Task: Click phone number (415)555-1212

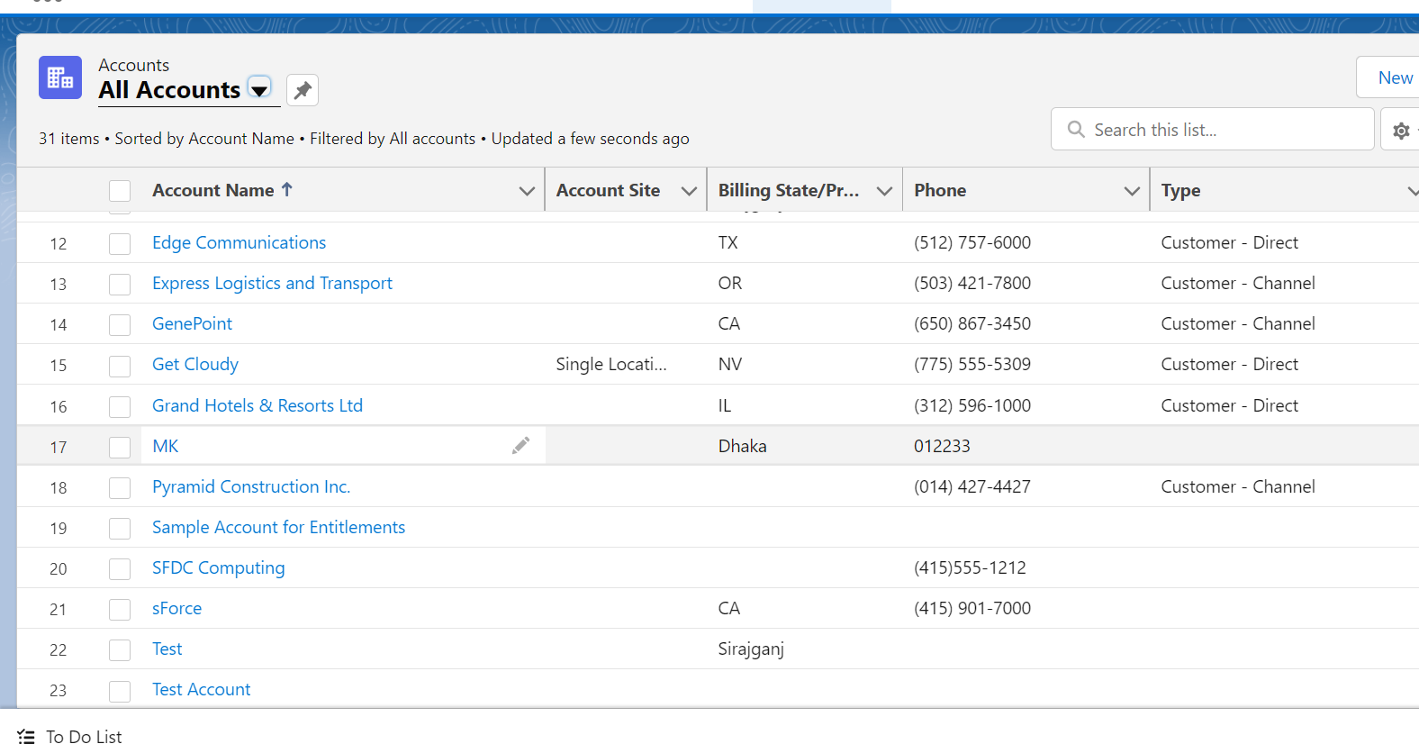Action: (970, 567)
